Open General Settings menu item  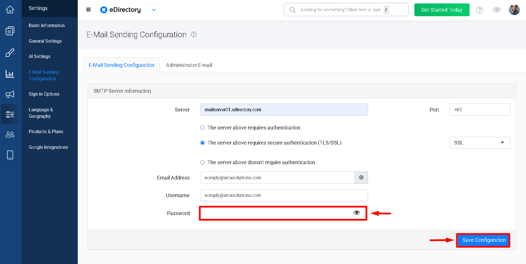pos(45,41)
